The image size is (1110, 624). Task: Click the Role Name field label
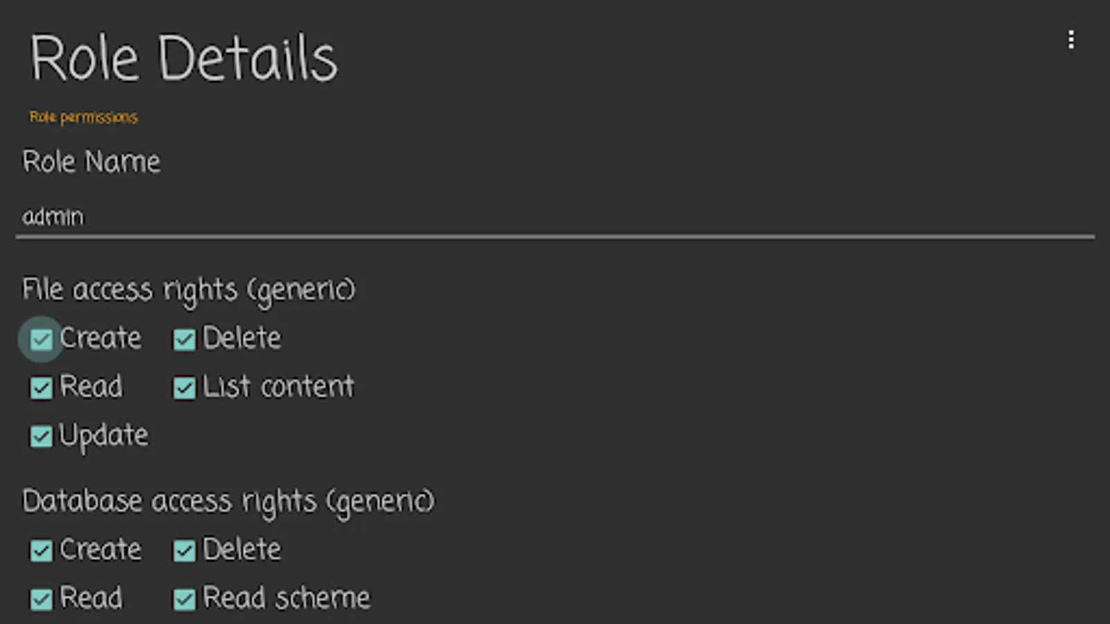[x=92, y=162]
